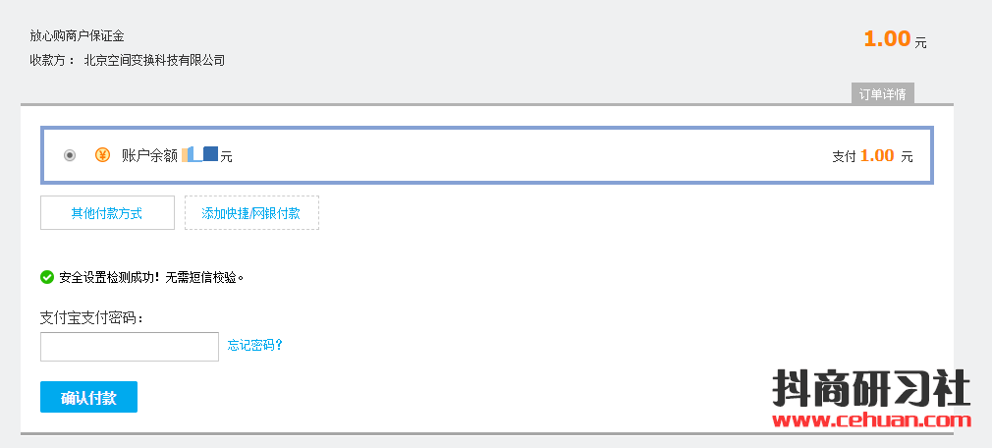Select the account balance radio button
The image size is (992, 448).
click(x=69, y=155)
